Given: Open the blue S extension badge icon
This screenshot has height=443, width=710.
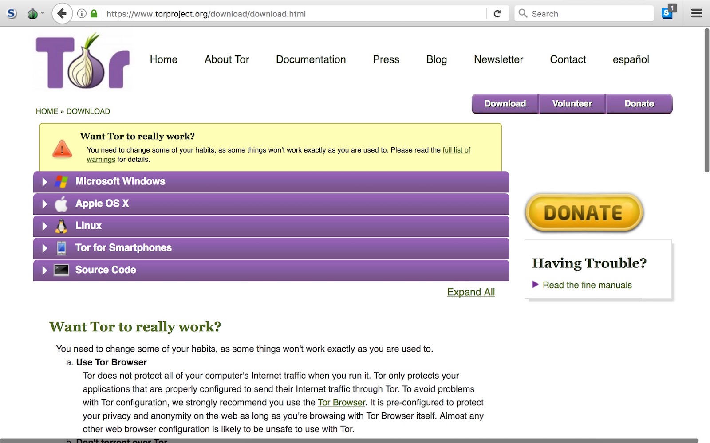Looking at the screenshot, I should 669,12.
